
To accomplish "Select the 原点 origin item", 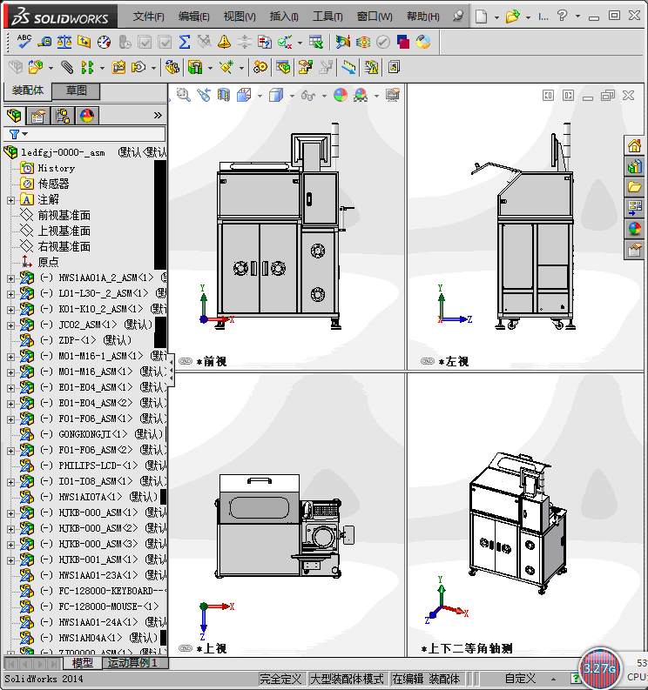I will pyautogui.click(x=48, y=262).
